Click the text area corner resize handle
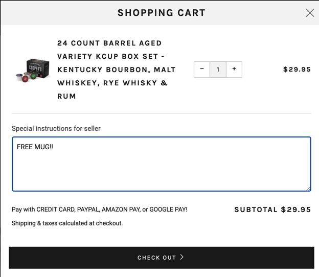 point(308,189)
